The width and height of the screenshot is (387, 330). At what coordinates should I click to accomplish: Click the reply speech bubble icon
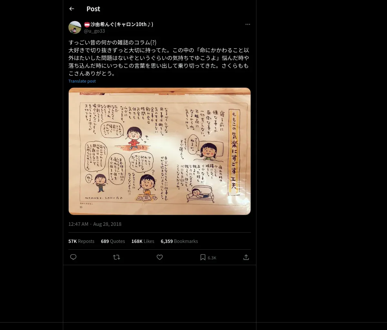73,257
